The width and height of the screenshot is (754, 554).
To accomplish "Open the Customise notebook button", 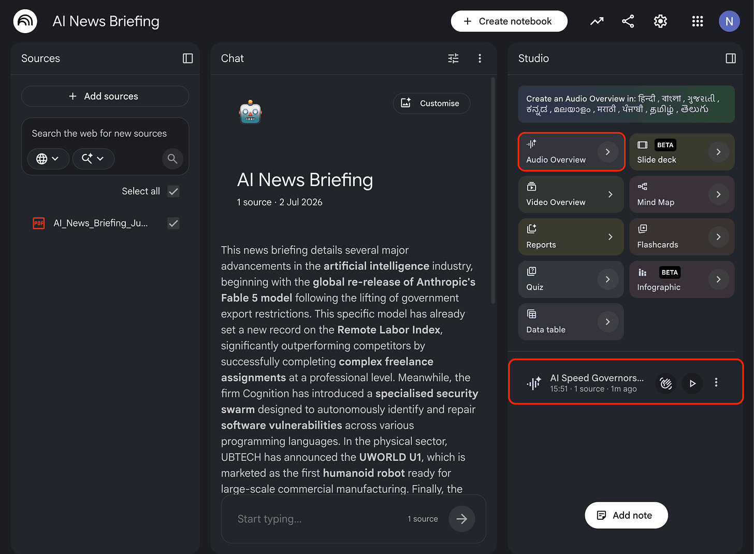I will point(432,103).
